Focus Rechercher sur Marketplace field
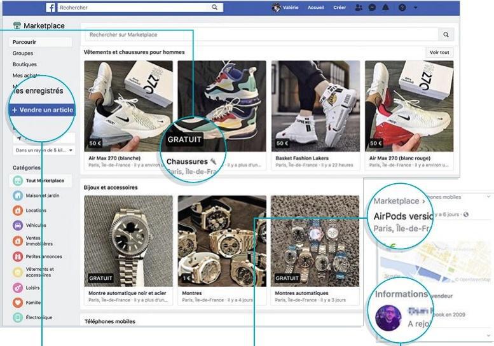The width and height of the screenshot is (494, 346). pos(261,34)
